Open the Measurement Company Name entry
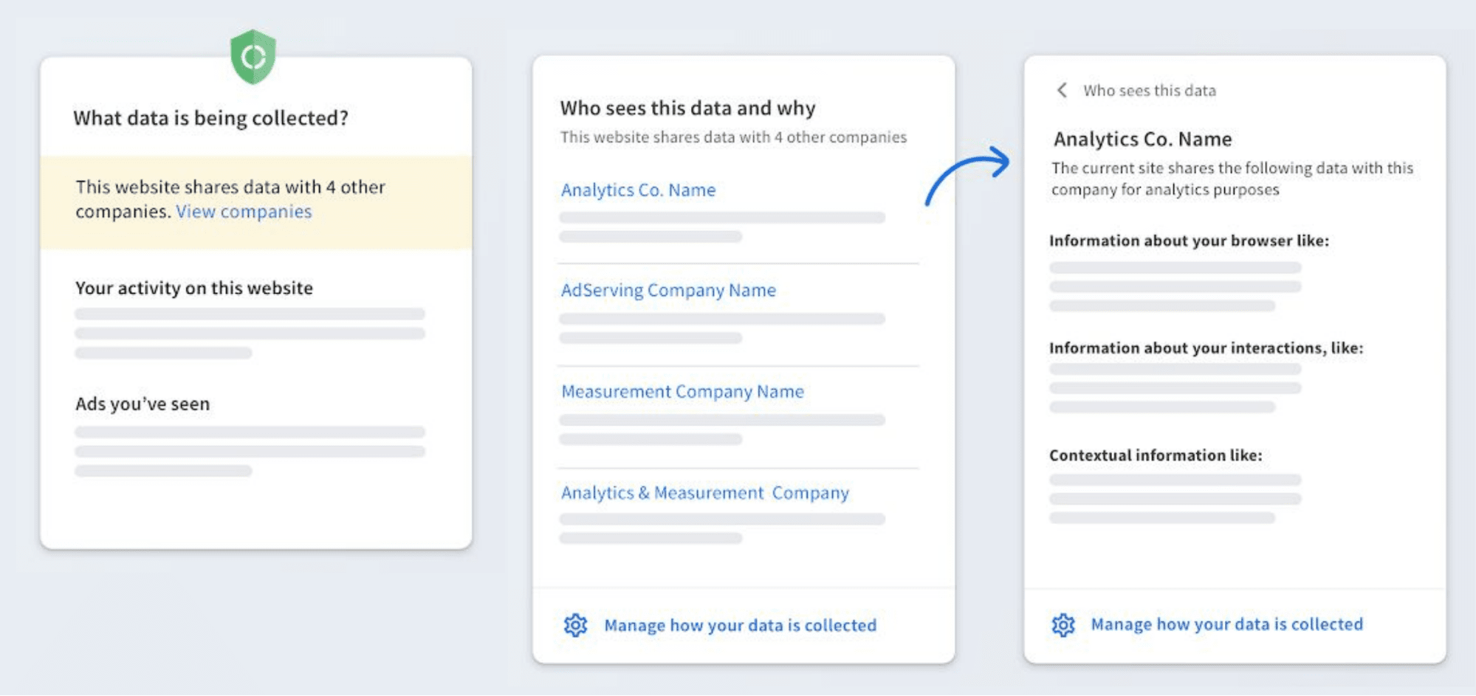 pos(682,392)
